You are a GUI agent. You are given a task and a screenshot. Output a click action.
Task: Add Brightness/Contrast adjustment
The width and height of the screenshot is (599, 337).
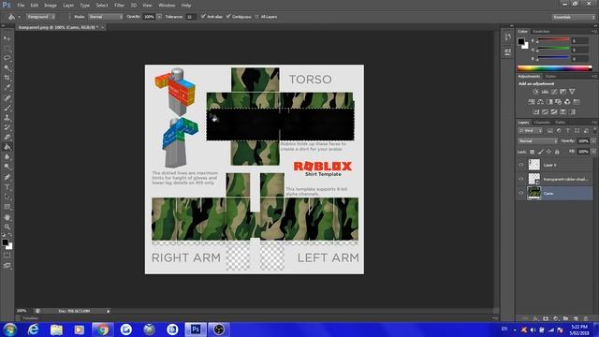(535, 92)
